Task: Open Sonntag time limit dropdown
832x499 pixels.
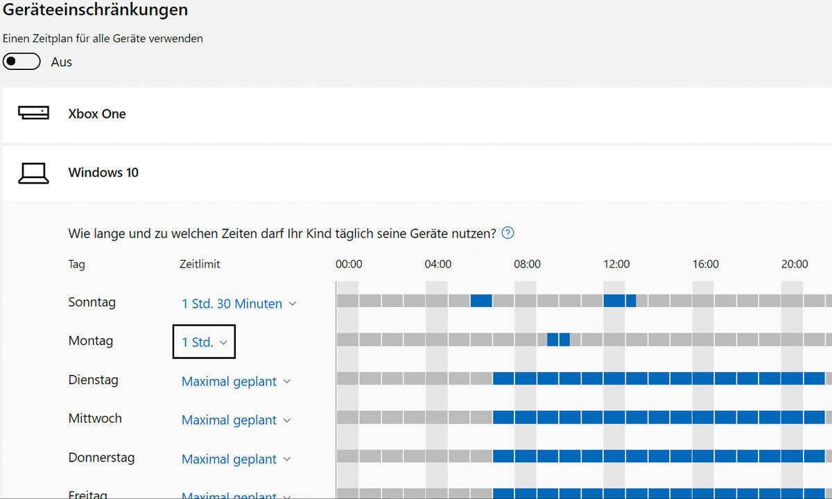Action: (x=239, y=304)
